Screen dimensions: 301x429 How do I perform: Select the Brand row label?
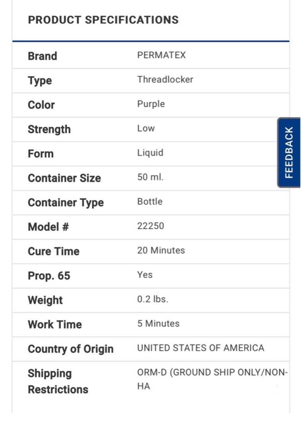(x=42, y=56)
